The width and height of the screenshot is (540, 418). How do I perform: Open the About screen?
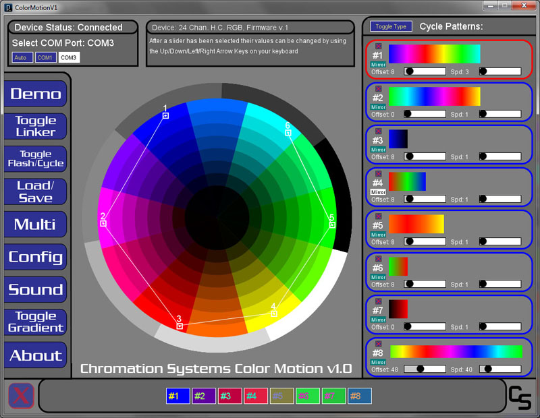36,355
